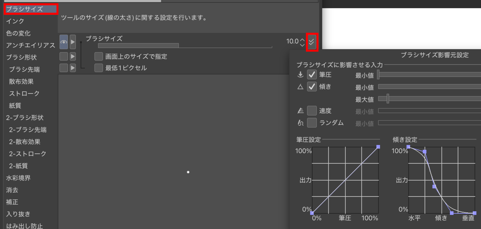Select 散布効果 under ブラシ形状

tap(21, 81)
